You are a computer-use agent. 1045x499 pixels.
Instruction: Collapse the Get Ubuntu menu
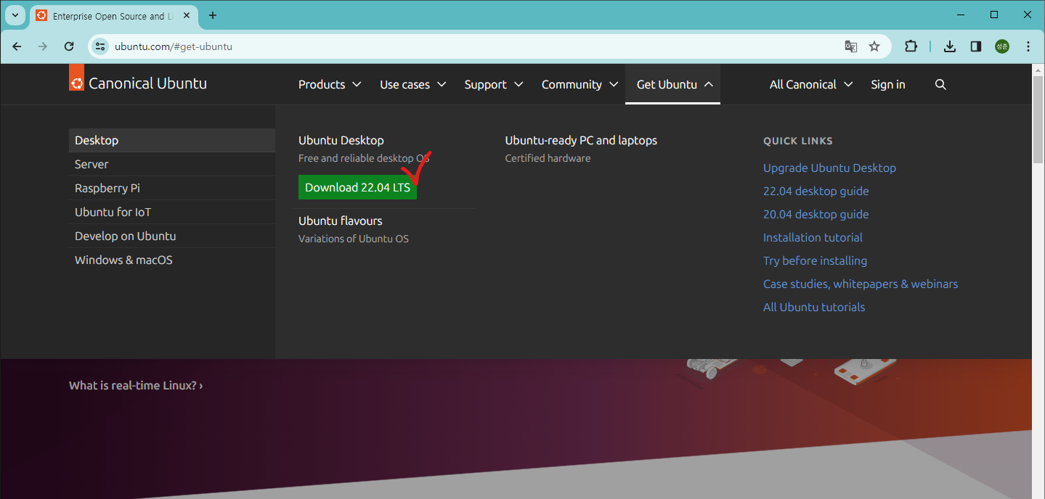[x=673, y=85]
